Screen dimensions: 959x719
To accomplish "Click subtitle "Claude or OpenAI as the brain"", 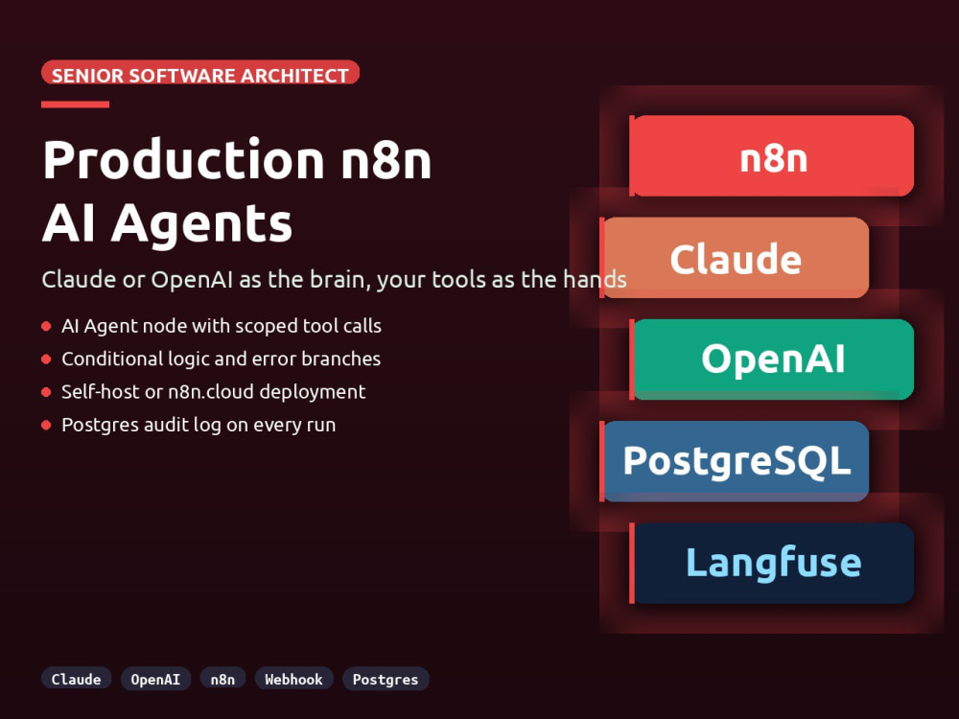I will tap(205, 279).
